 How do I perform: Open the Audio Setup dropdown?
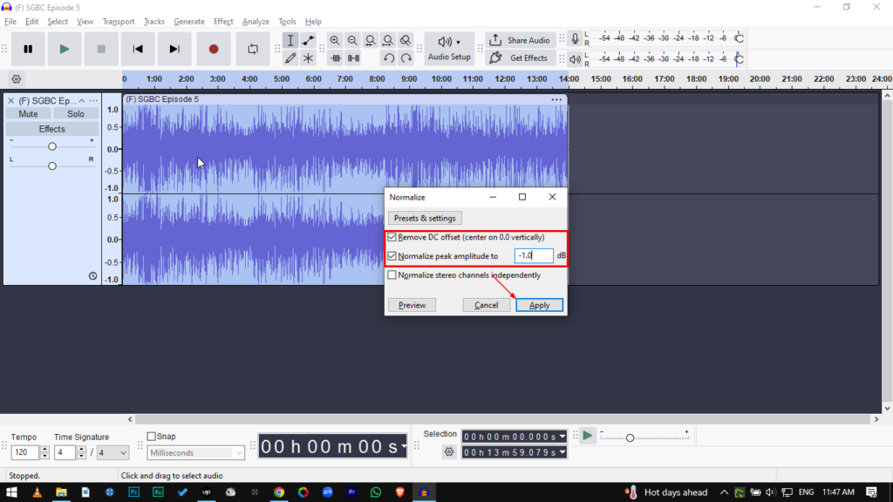449,49
